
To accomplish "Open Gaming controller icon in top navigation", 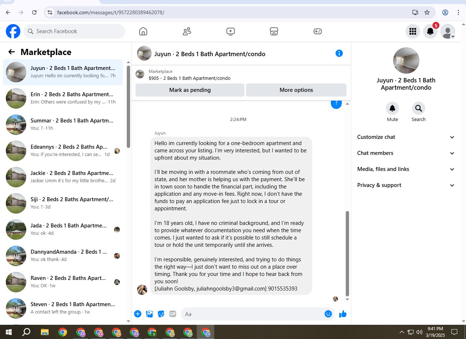I will tap(318, 31).
